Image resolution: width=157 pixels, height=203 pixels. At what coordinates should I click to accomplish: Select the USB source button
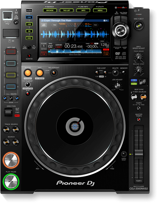29,24
